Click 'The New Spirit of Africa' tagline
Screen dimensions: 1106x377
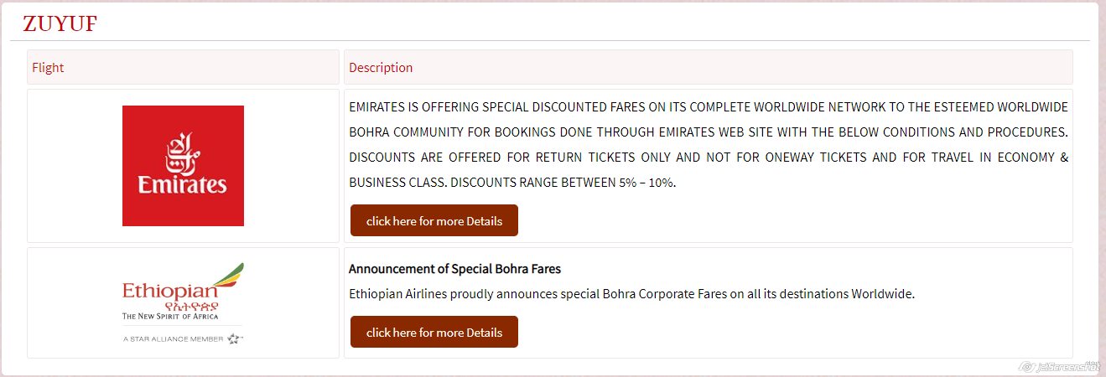tap(170, 317)
